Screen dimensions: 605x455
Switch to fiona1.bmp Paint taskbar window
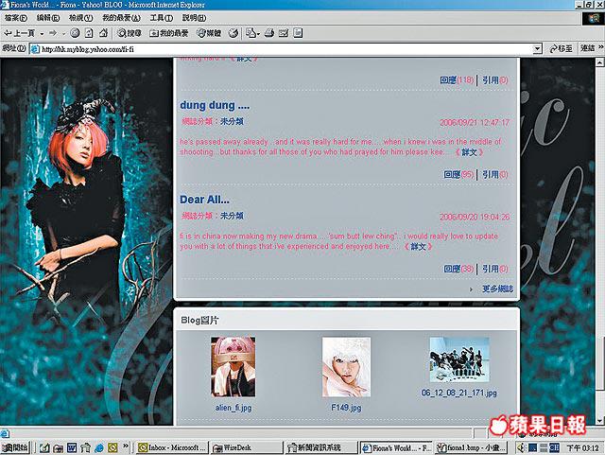(472, 448)
